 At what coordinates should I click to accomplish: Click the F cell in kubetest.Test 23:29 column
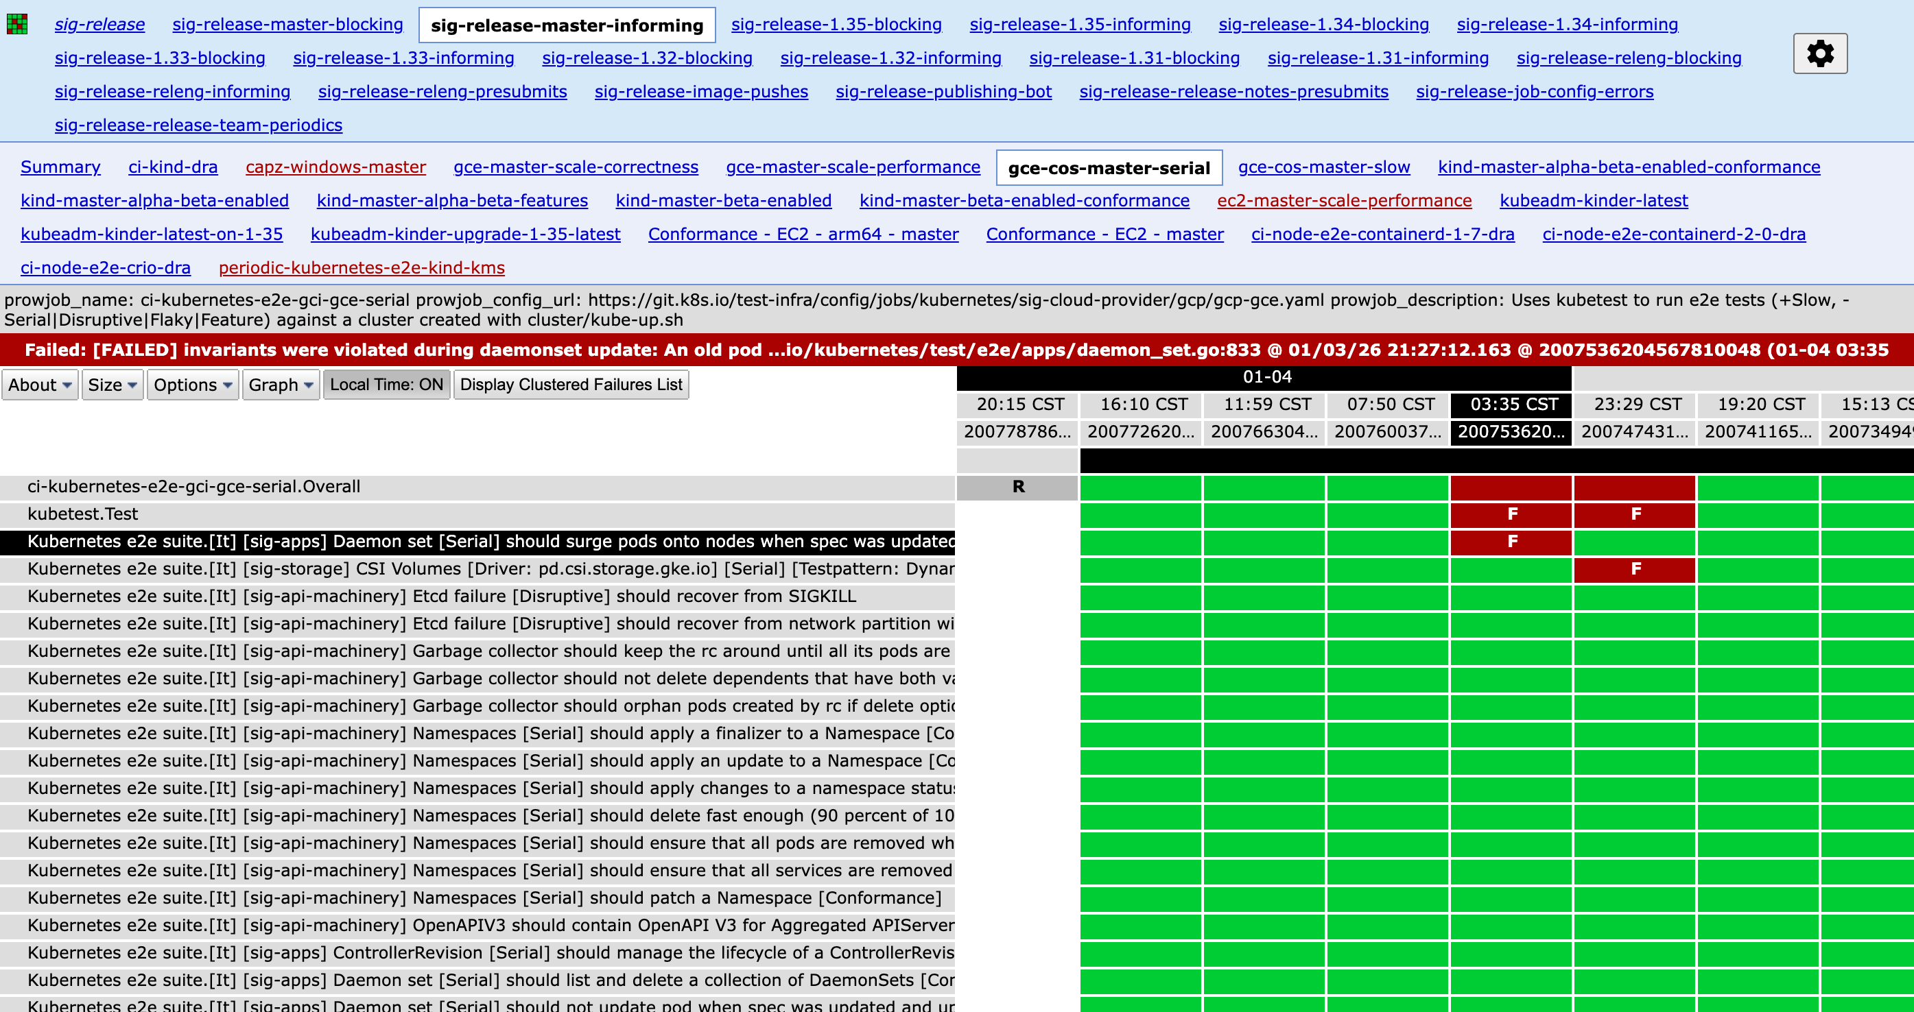[1634, 514]
